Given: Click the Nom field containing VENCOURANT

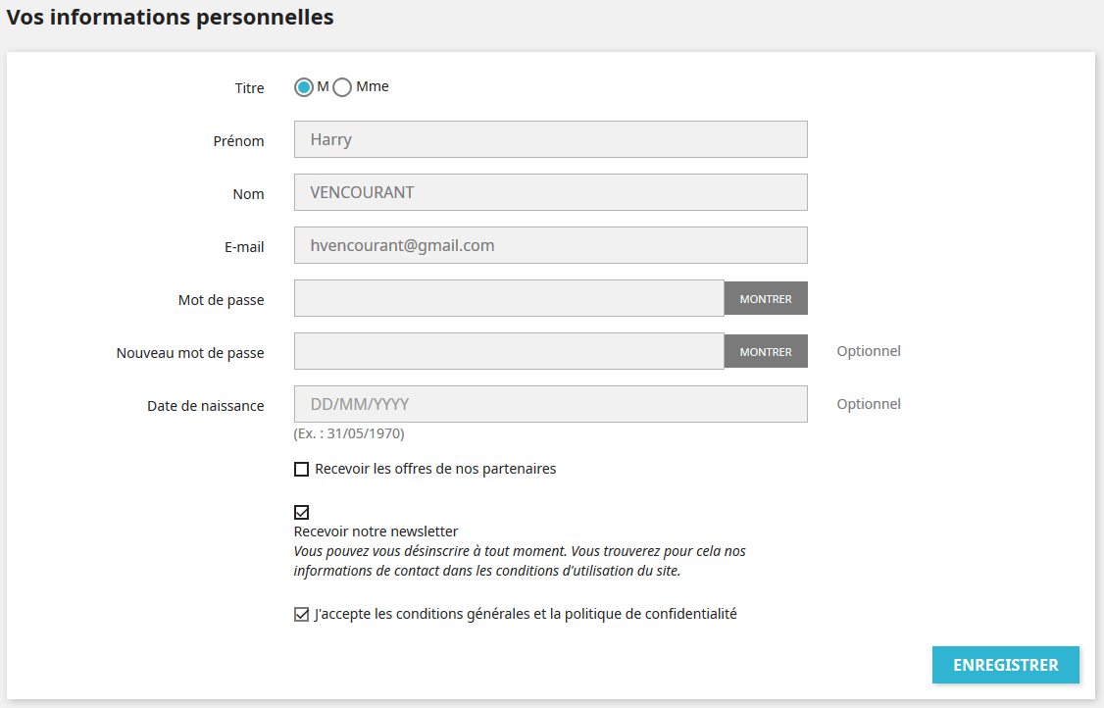Looking at the screenshot, I should click(x=551, y=192).
